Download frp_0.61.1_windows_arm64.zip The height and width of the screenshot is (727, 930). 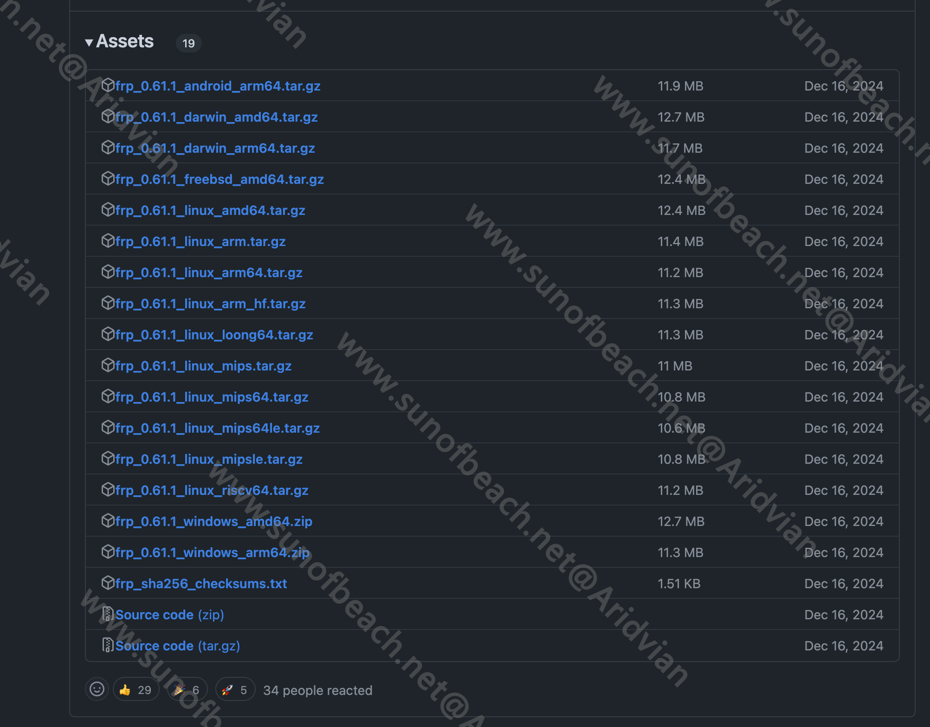pyautogui.click(x=212, y=552)
